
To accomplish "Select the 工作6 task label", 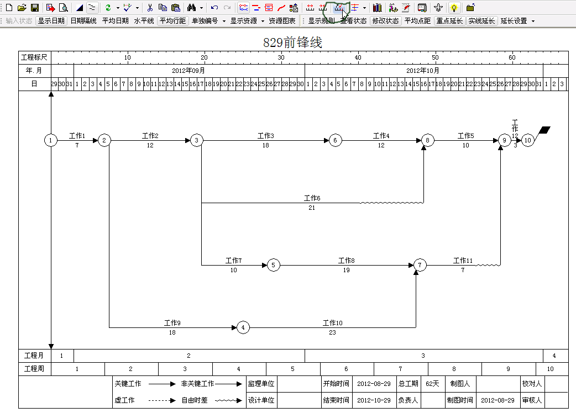I will 312,198.
